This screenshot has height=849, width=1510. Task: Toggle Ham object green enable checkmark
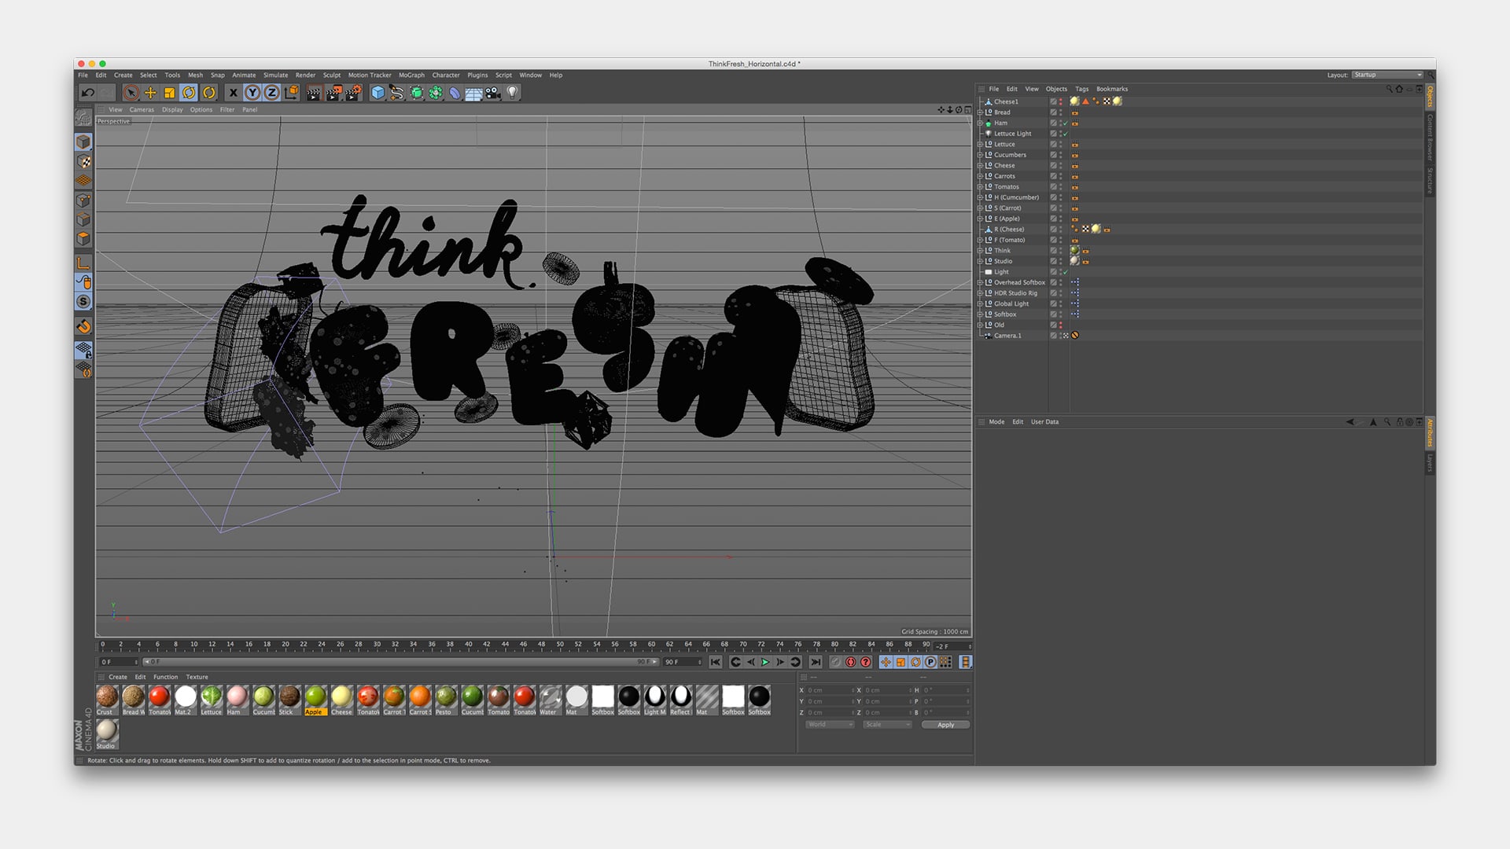coord(1066,123)
